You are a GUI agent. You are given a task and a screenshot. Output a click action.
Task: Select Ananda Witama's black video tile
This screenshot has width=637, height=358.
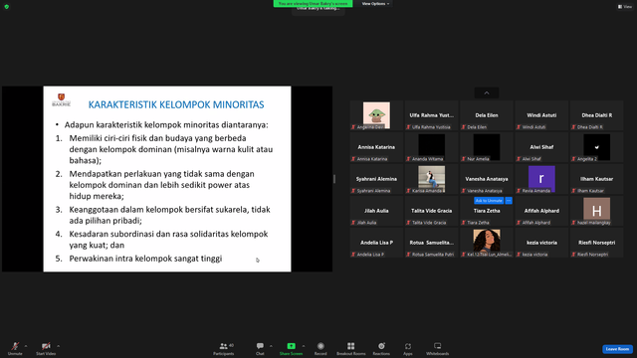431,147
